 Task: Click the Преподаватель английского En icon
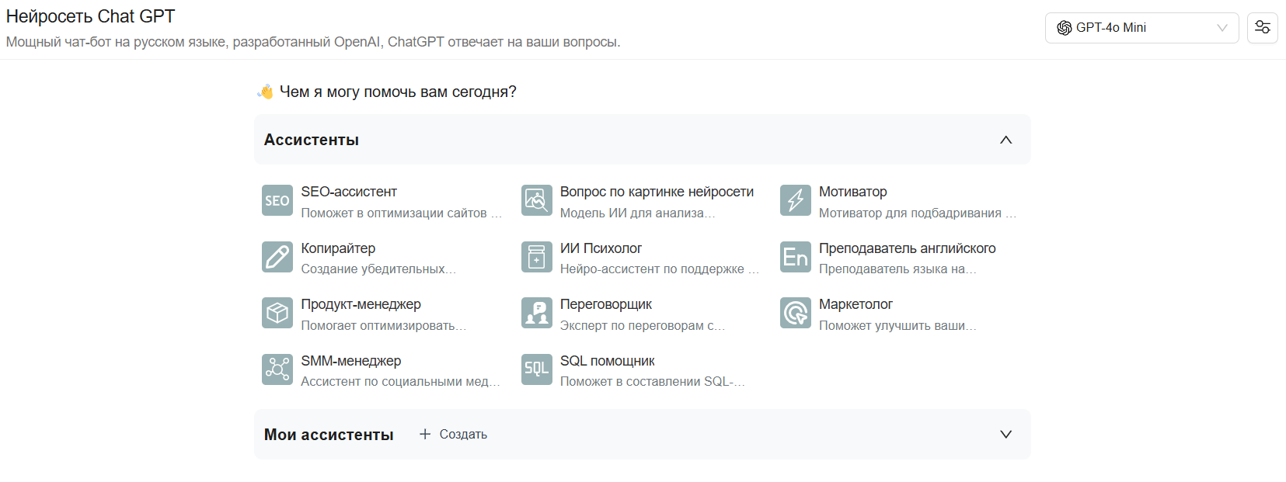point(796,257)
